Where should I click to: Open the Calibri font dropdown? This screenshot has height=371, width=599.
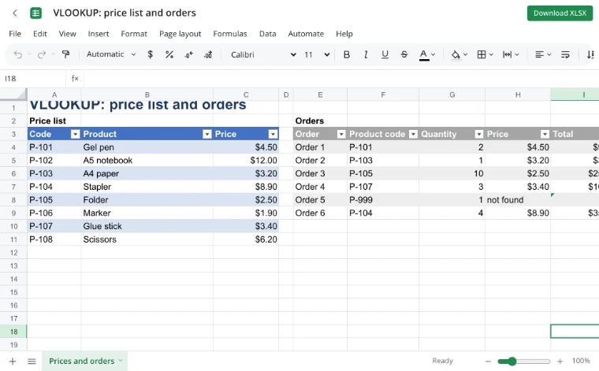pyautogui.click(x=262, y=54)
